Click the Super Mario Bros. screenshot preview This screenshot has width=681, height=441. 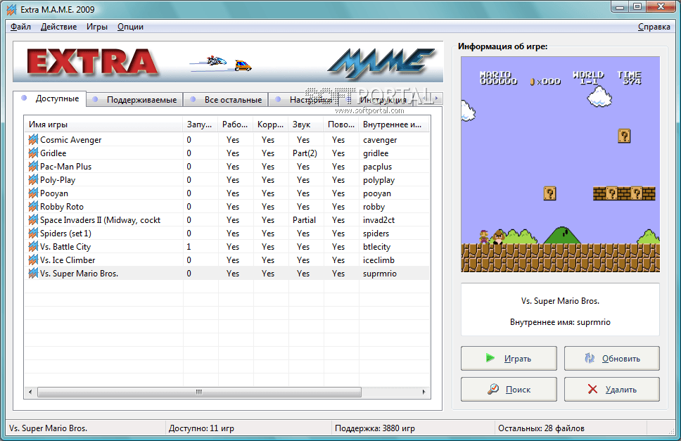pos(560,164)
